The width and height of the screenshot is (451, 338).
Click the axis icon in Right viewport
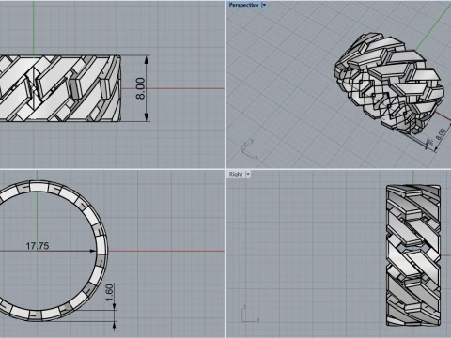[251, 314]
